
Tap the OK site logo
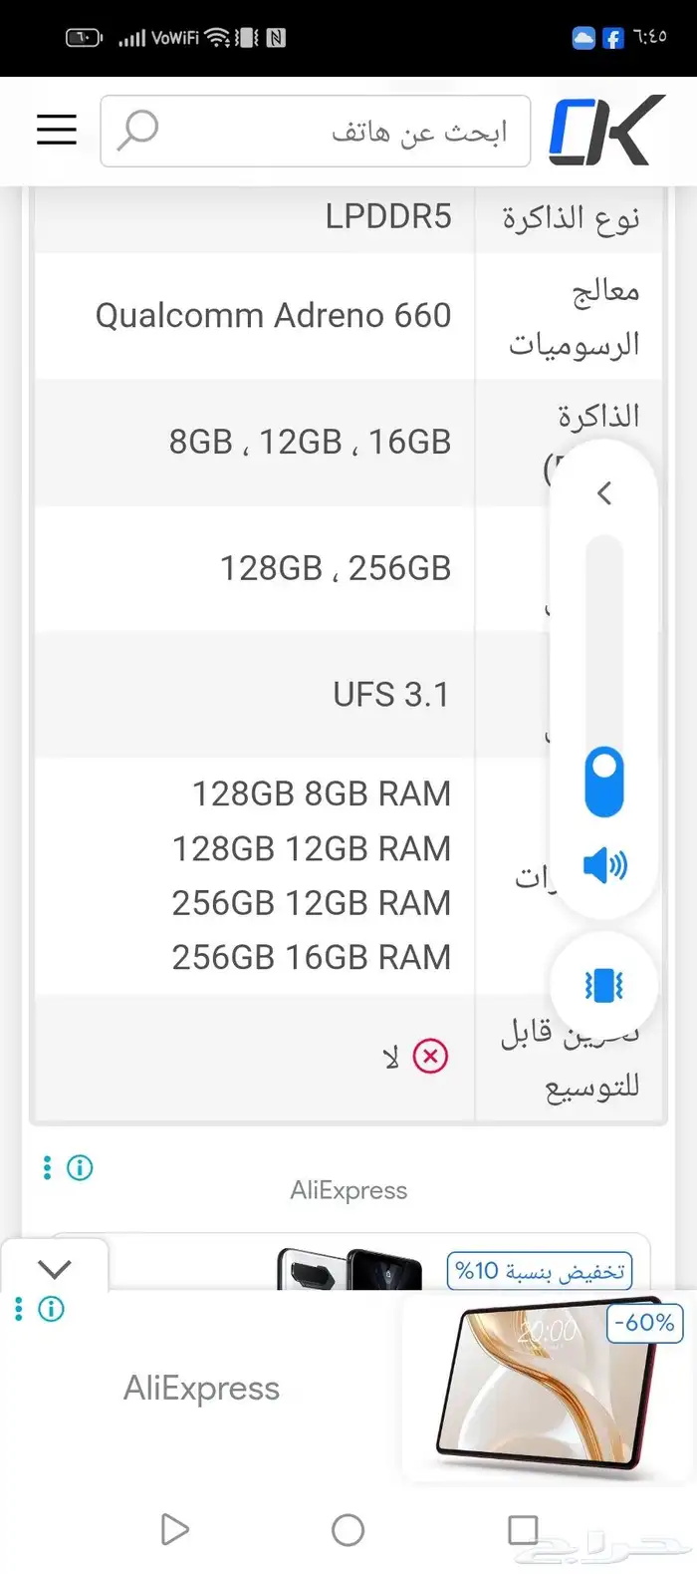[x=607, y=130]
